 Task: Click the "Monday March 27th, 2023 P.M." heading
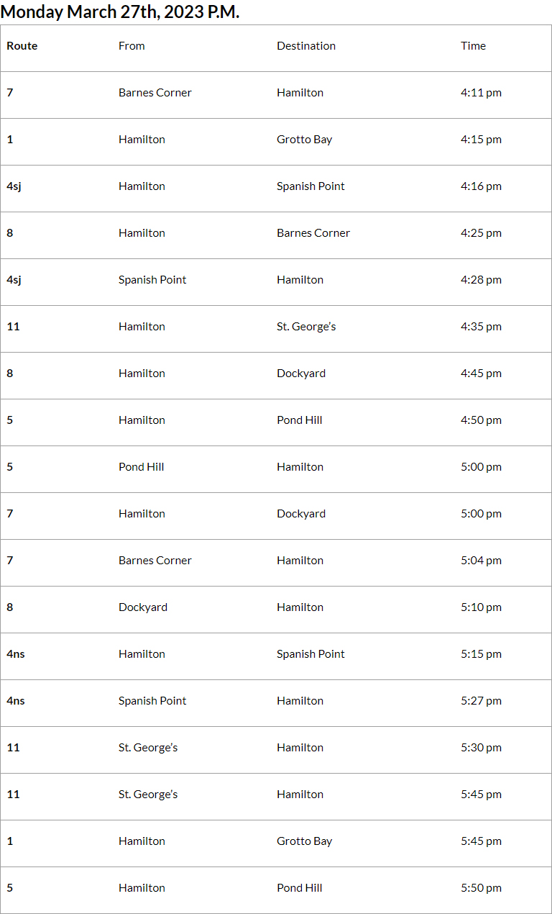click(x=120, y=12)
